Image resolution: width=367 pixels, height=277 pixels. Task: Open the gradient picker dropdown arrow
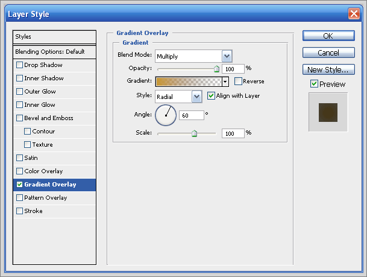pyautogui.click(x=225, y=82)
